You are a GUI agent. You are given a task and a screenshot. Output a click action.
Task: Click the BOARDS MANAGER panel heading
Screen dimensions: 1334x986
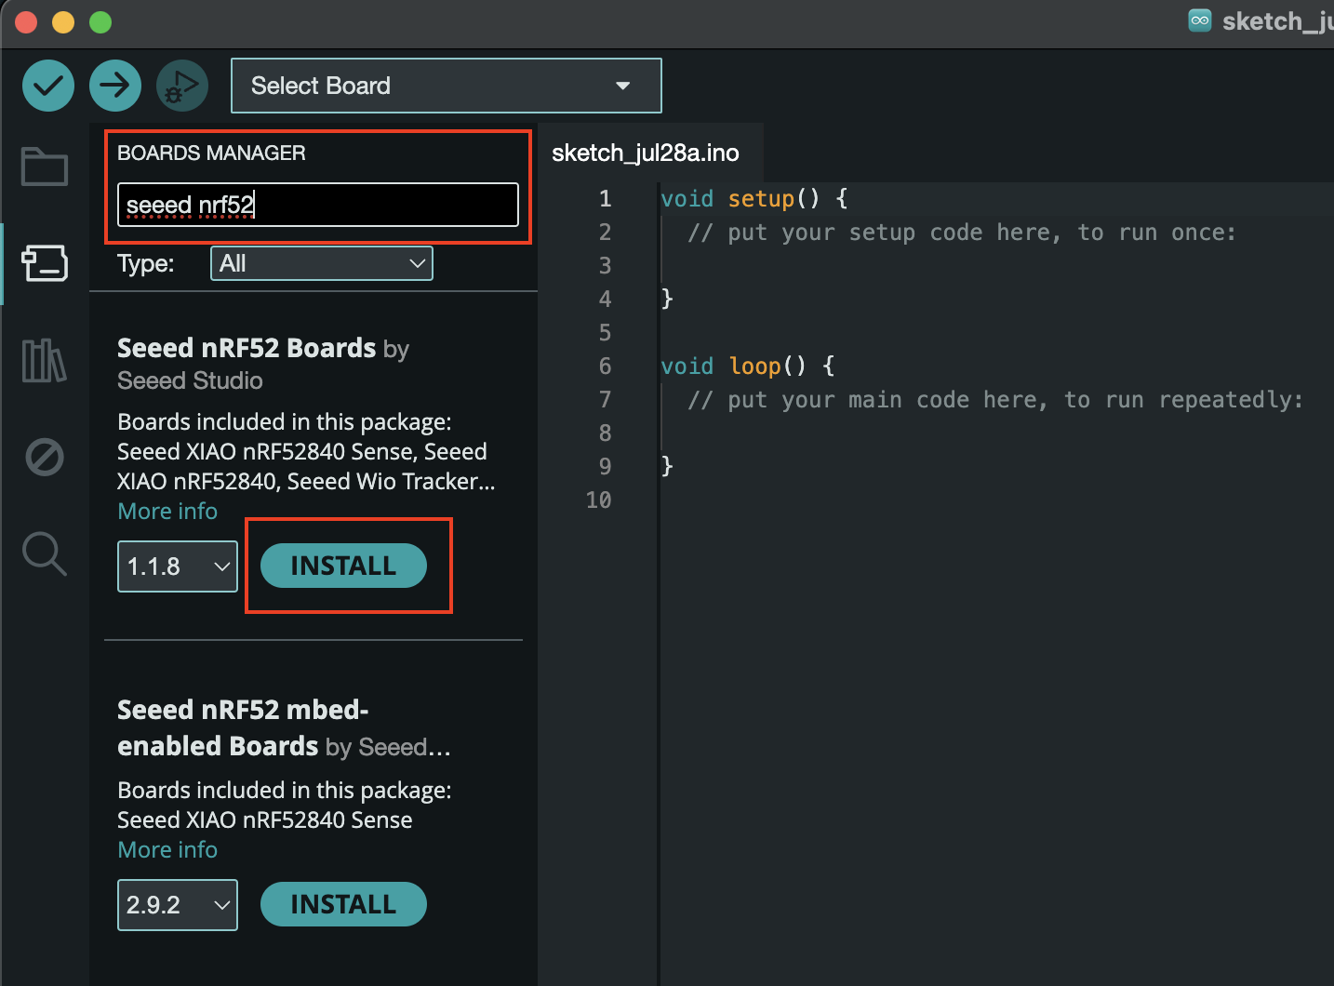(211, 153)
